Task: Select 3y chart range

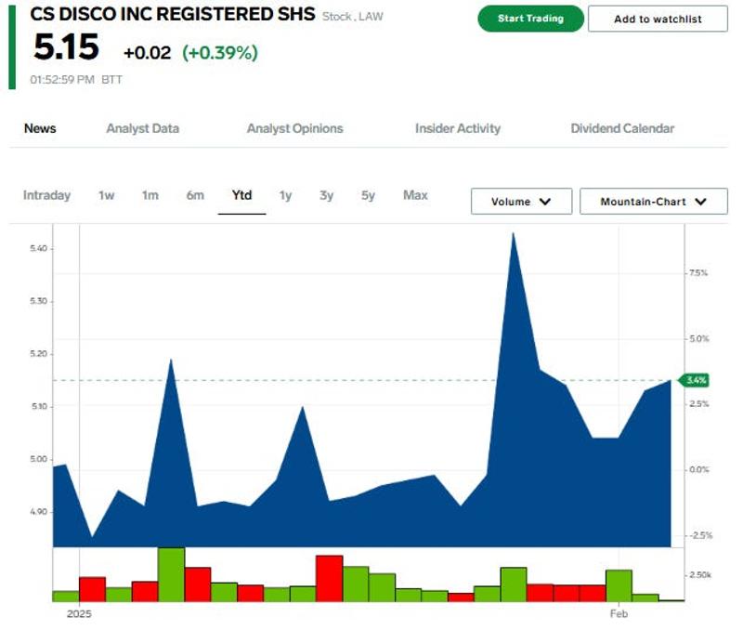Action: pyautogui.click(x=326, y=195)
